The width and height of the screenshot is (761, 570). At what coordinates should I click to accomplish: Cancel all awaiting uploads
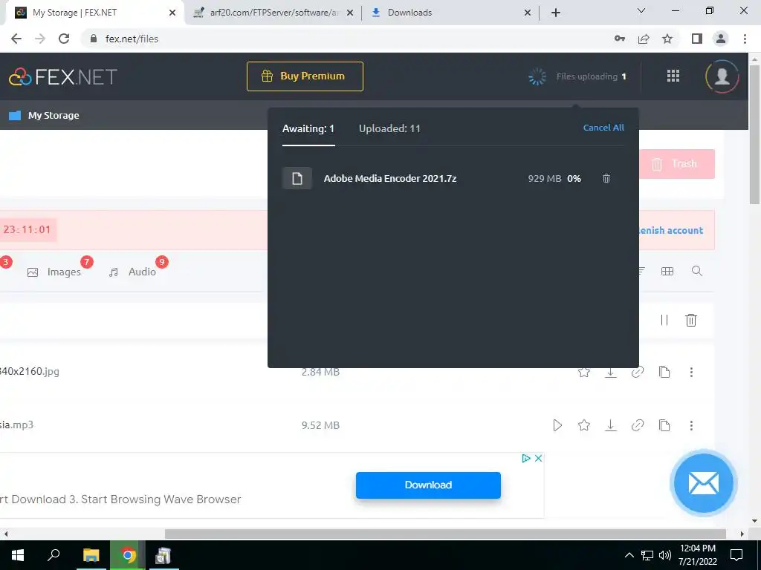[603, 128]
